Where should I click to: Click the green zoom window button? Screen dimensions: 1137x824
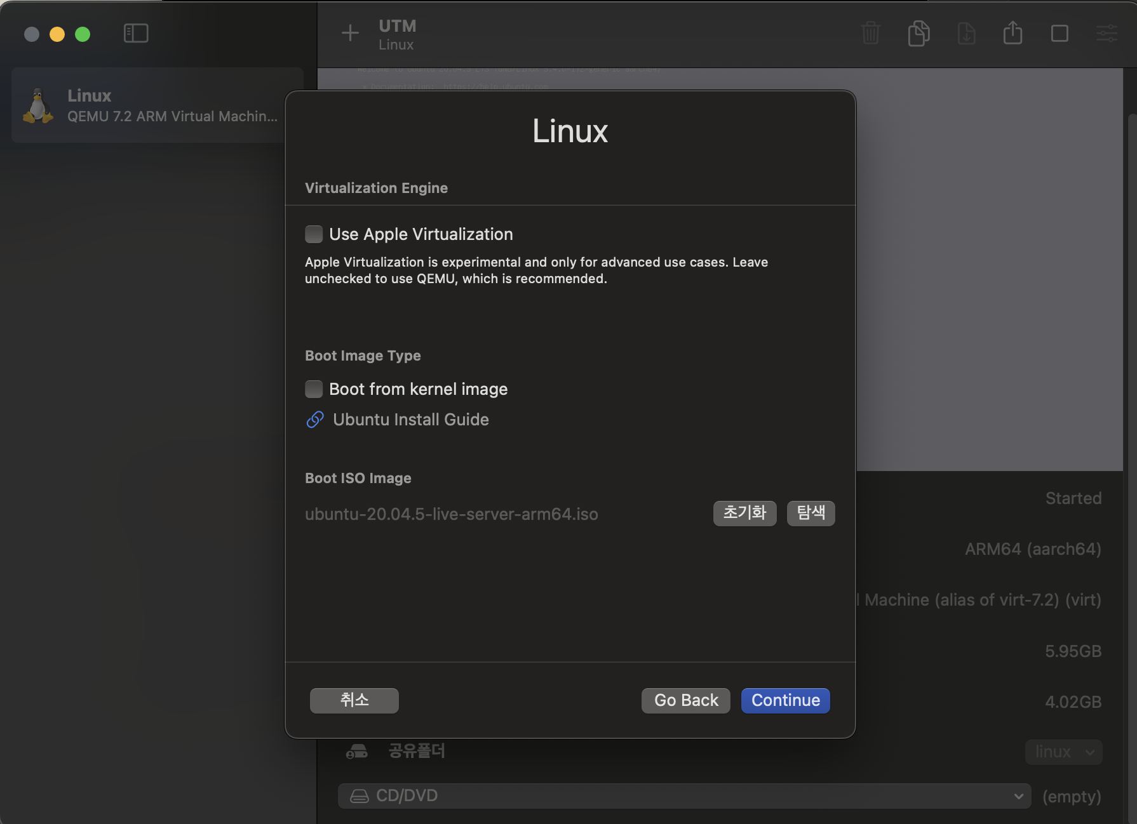point(83,34)
